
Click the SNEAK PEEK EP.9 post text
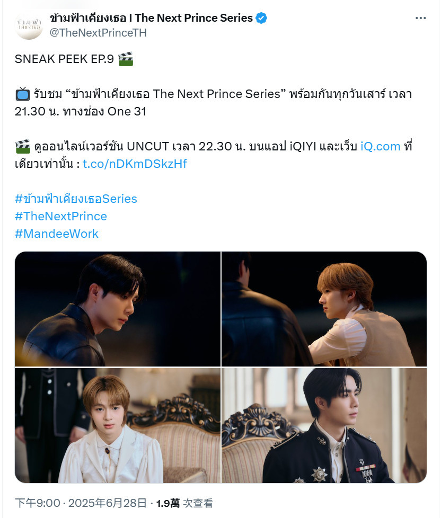pos(64,59)
